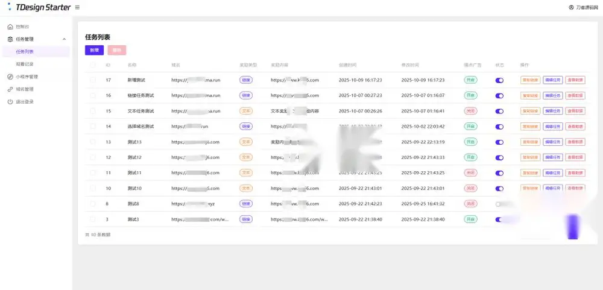Check the checkbox for 测试12 row
Screen dimensions: 603x290
(x=93, y=157)
